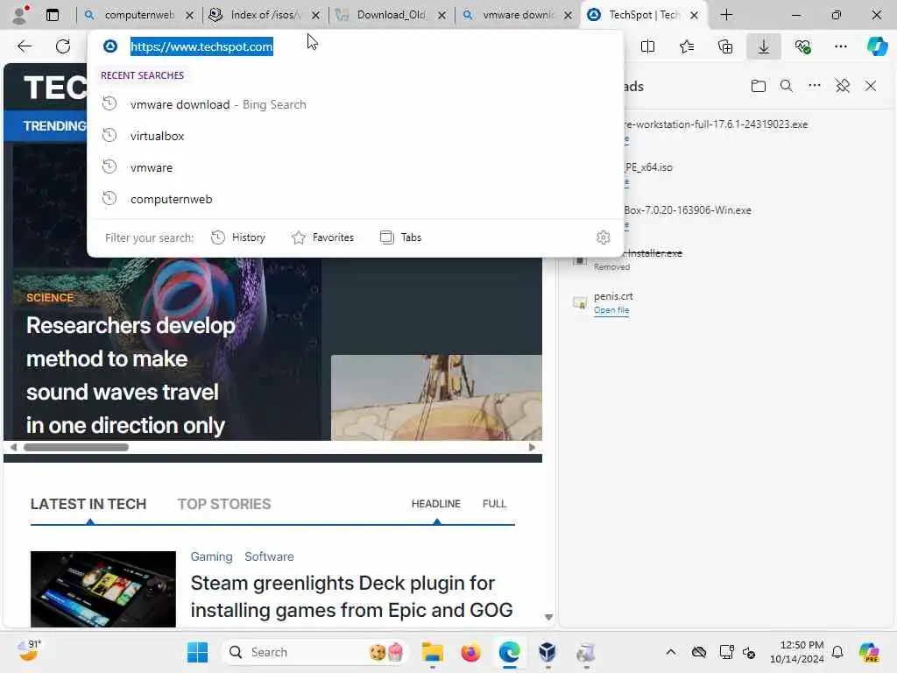Open the Gaming category link

[212, 556]
